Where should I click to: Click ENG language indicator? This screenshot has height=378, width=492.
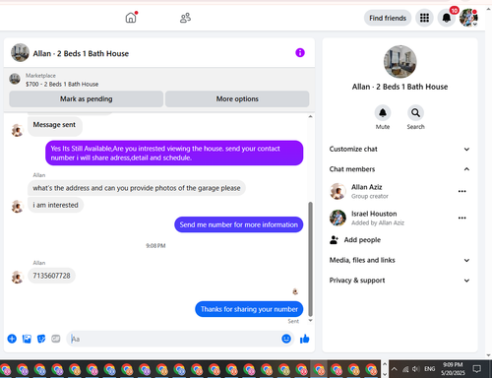(430, 369)
